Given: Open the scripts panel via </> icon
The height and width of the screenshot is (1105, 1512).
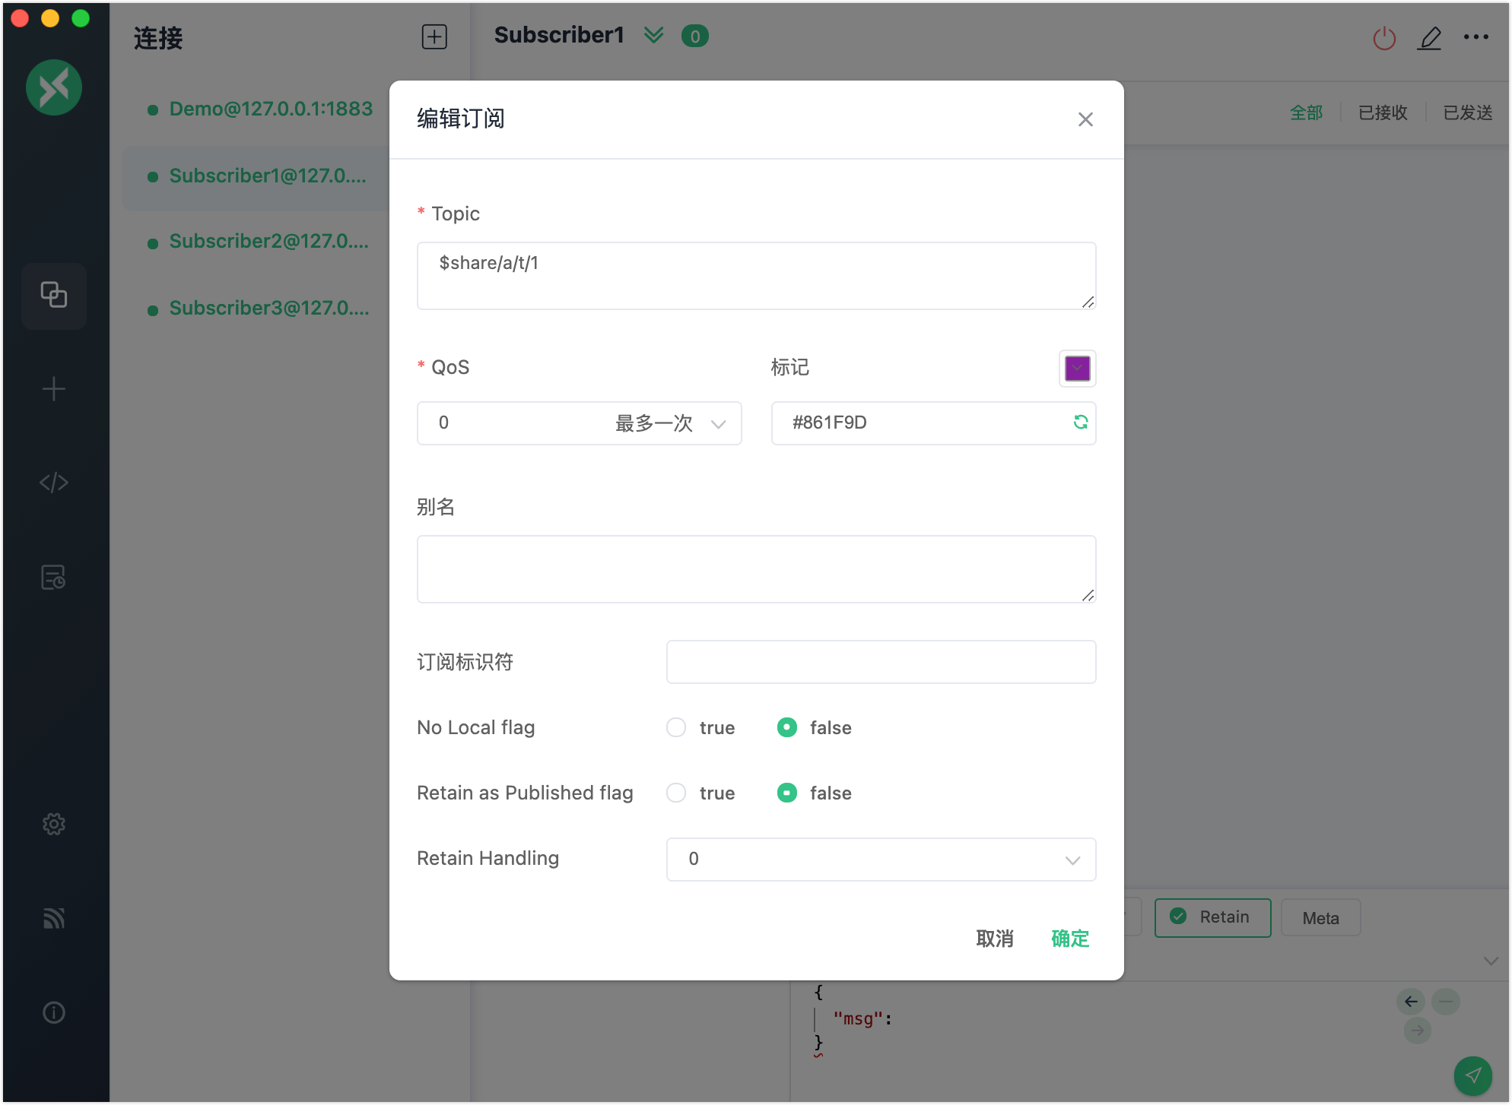Looking at the screenshot, I should click(54, 481).
